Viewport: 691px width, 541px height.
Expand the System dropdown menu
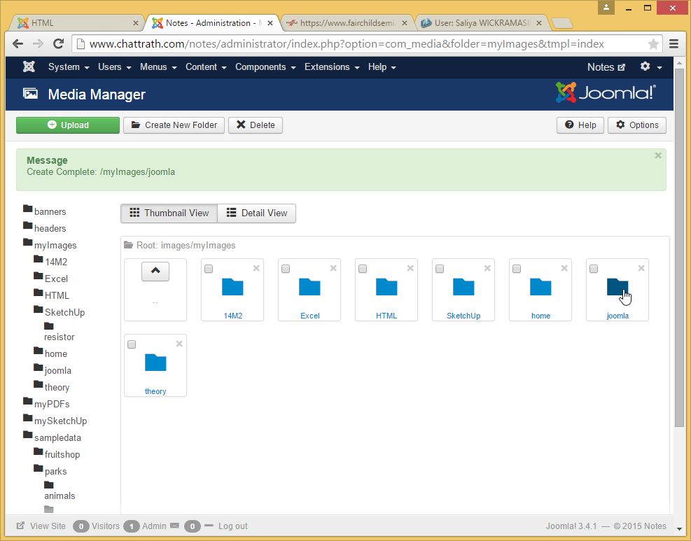tap(69, 67)
